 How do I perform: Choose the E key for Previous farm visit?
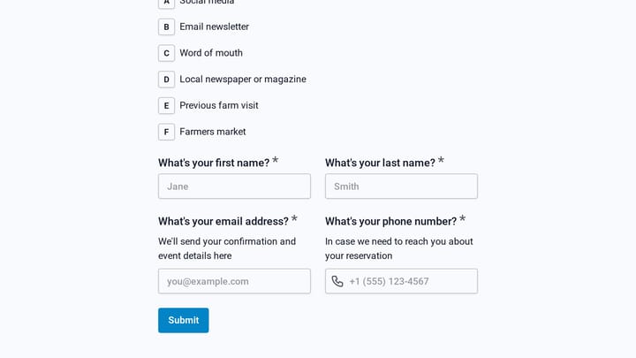[166, 106]
